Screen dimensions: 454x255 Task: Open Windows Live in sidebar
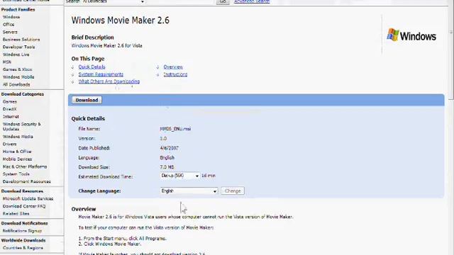point(16,55)
